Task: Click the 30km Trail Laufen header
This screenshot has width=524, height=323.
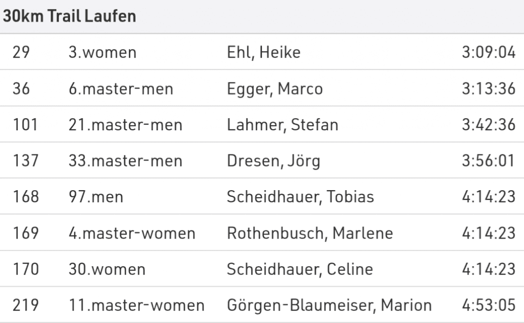Action: [x=70, y=16]
